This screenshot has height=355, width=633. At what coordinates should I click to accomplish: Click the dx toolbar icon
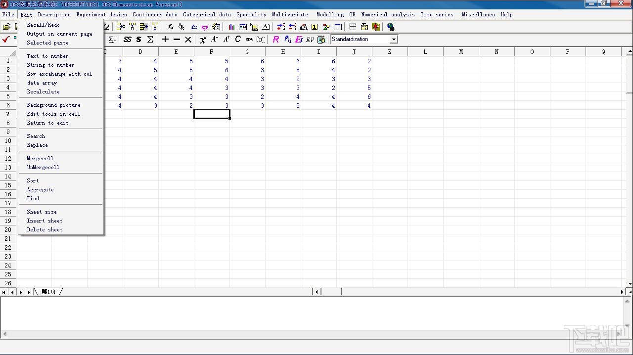(x=193, y=27)
